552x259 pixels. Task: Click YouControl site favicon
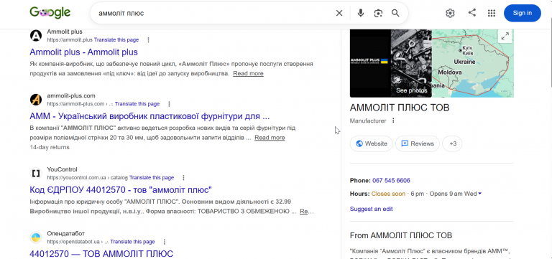(36, 173)
